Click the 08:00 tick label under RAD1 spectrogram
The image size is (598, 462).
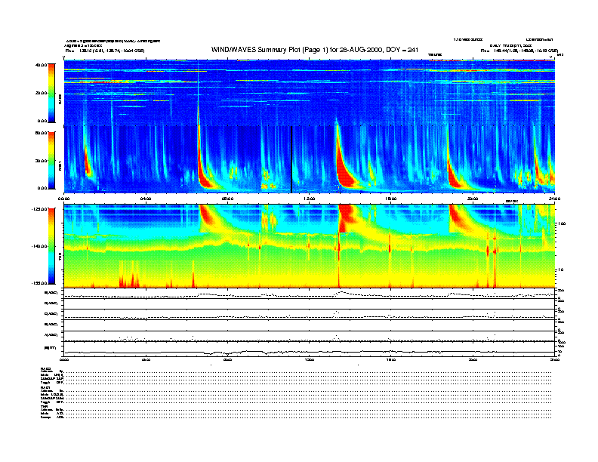(227, 199)
